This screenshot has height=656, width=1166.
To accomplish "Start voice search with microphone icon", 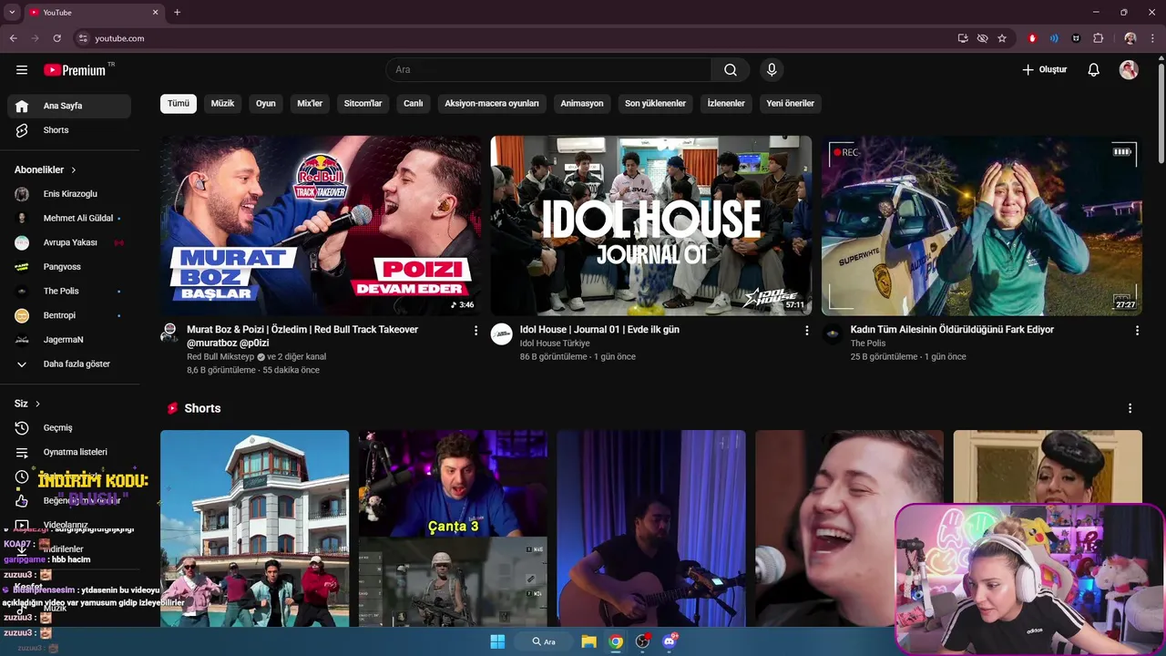I will [772, 70].
